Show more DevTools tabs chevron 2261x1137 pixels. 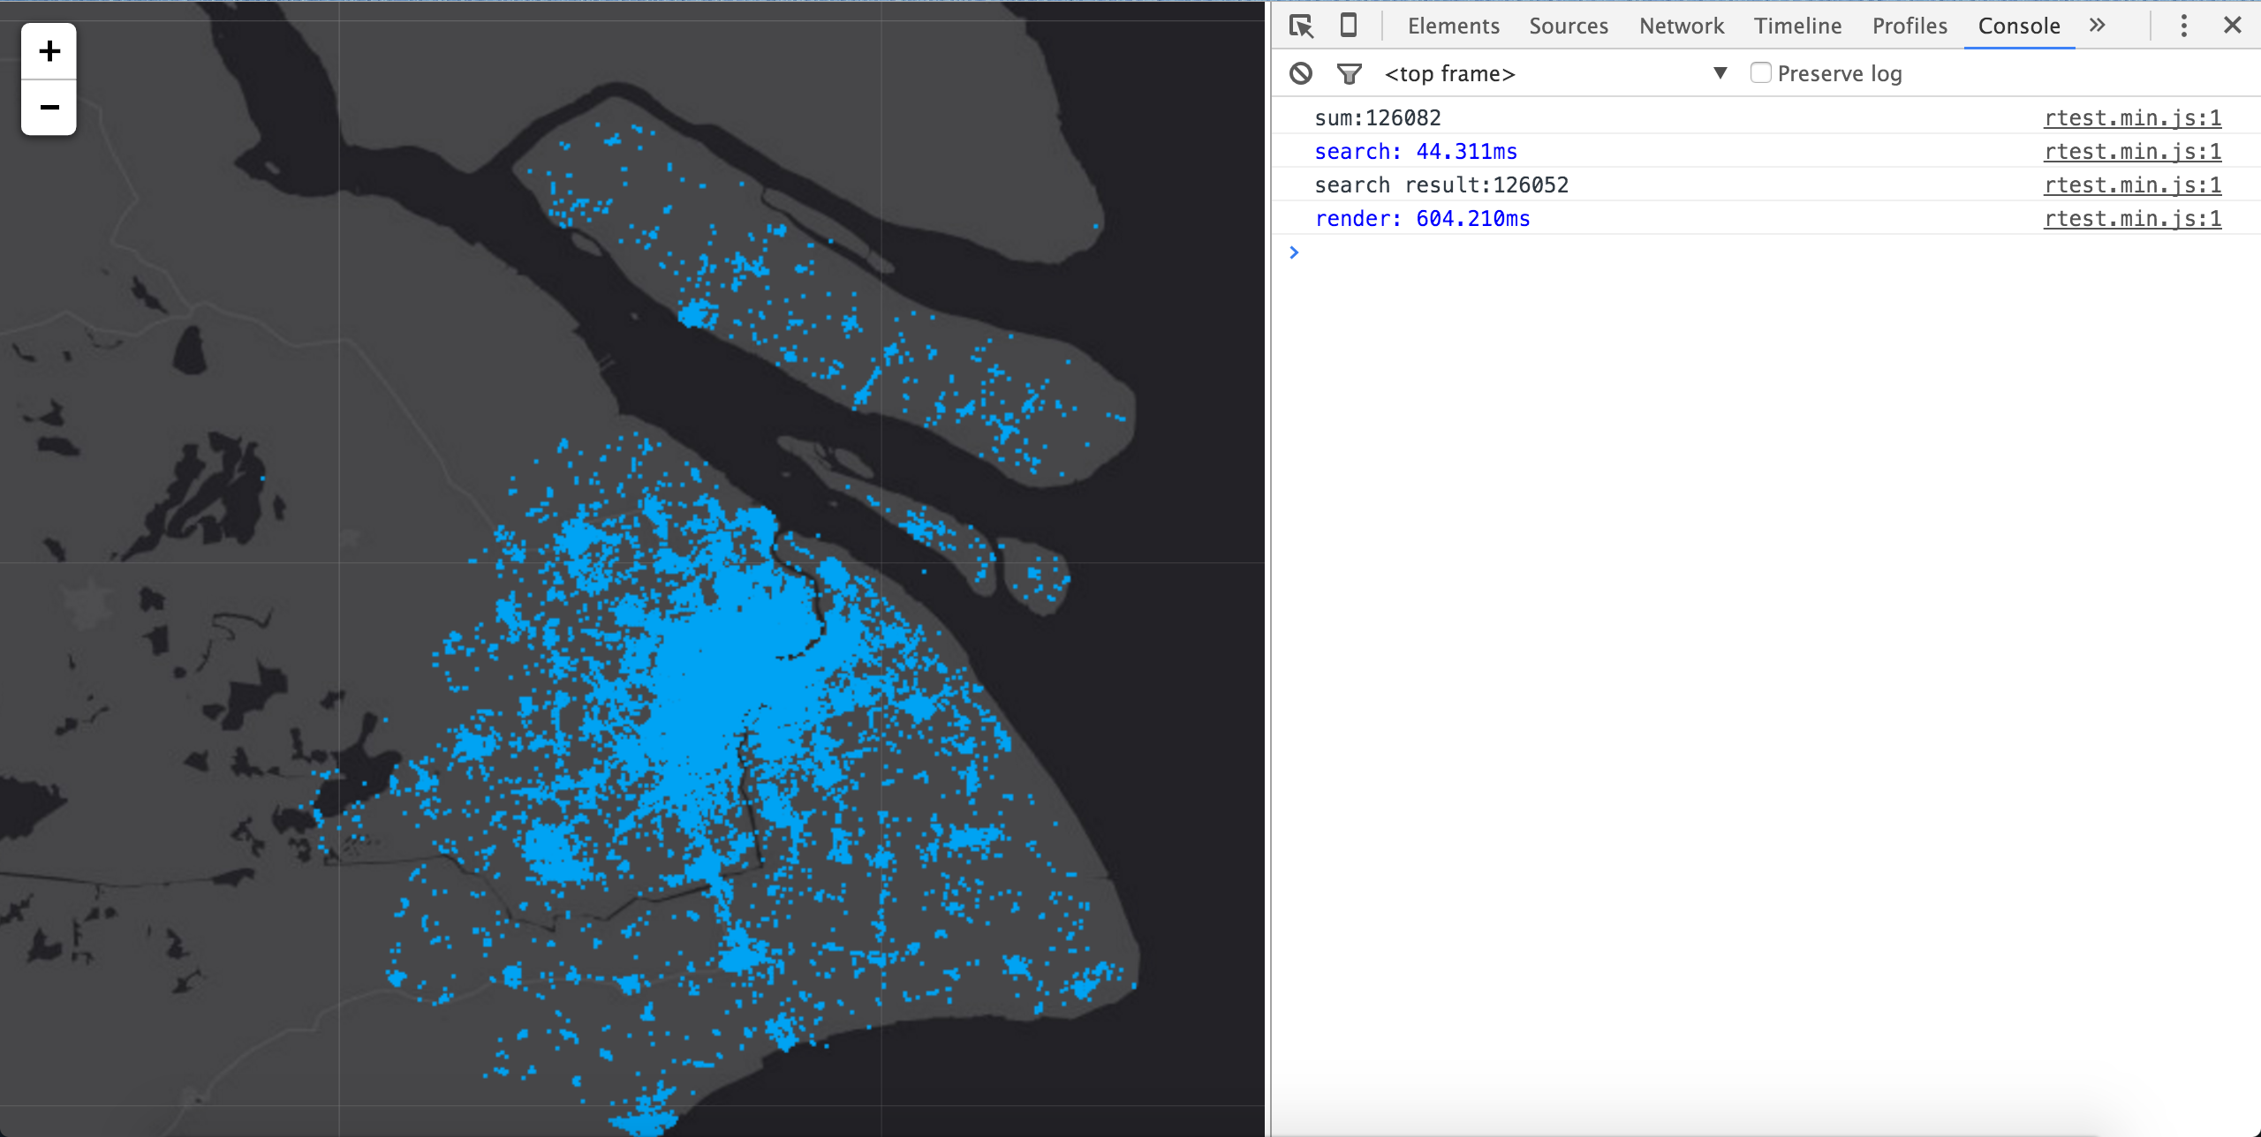[2098, 26]
